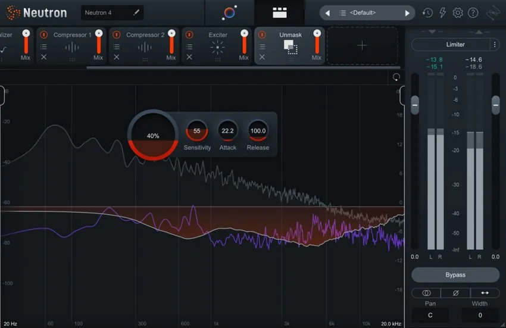The height and width of the screenshot is (328, 506).
Task: Remove the Unmask module
Action: pos(262,57)
